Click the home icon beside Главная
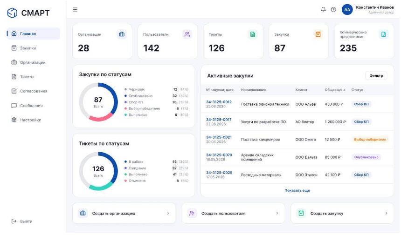Screen dimensions: 401x235 (14, 34)
